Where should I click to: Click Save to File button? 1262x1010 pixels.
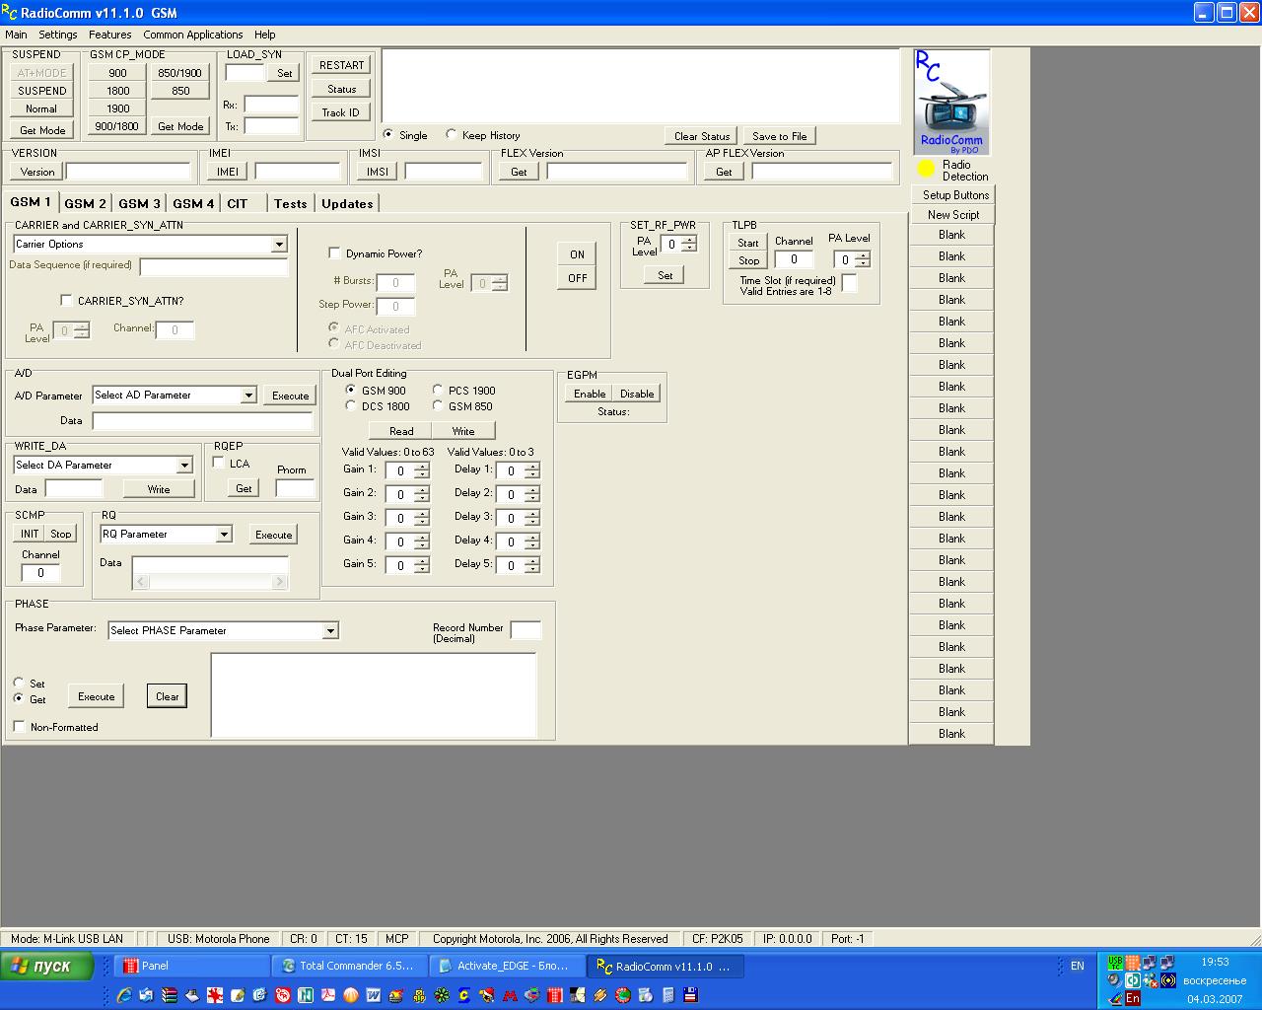tap(779, 136)
